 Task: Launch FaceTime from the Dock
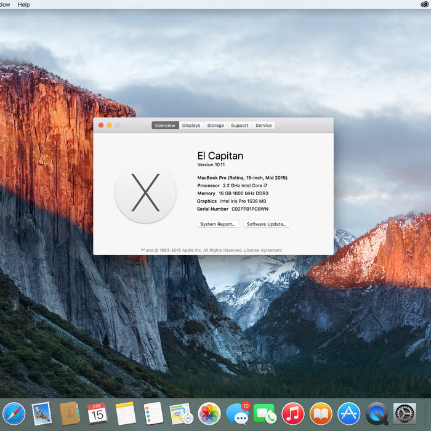(x=265, y=414)
